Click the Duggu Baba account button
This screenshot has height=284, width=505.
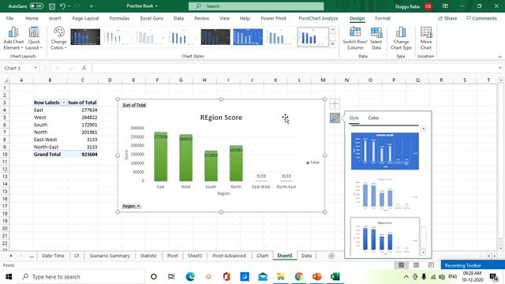tap(413, 6)
